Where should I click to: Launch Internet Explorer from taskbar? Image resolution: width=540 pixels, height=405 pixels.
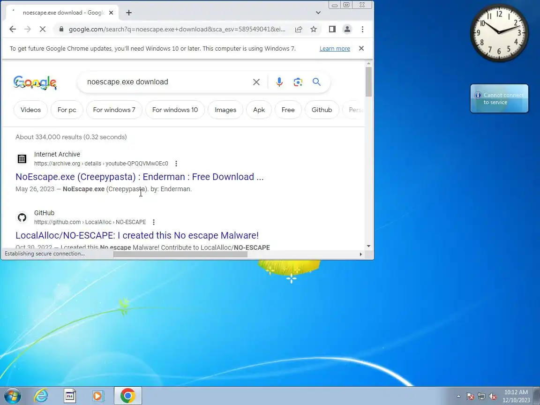click(x=41, y=396)
